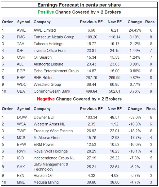Click the TAH ticker symbol
The width and height of the screenshot is (159, 187).
[21, 44]
